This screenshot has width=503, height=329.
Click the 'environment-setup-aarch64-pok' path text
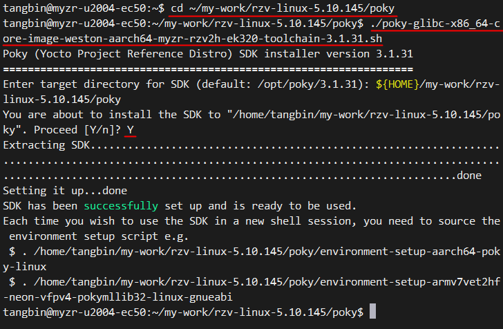coord(410,252)
